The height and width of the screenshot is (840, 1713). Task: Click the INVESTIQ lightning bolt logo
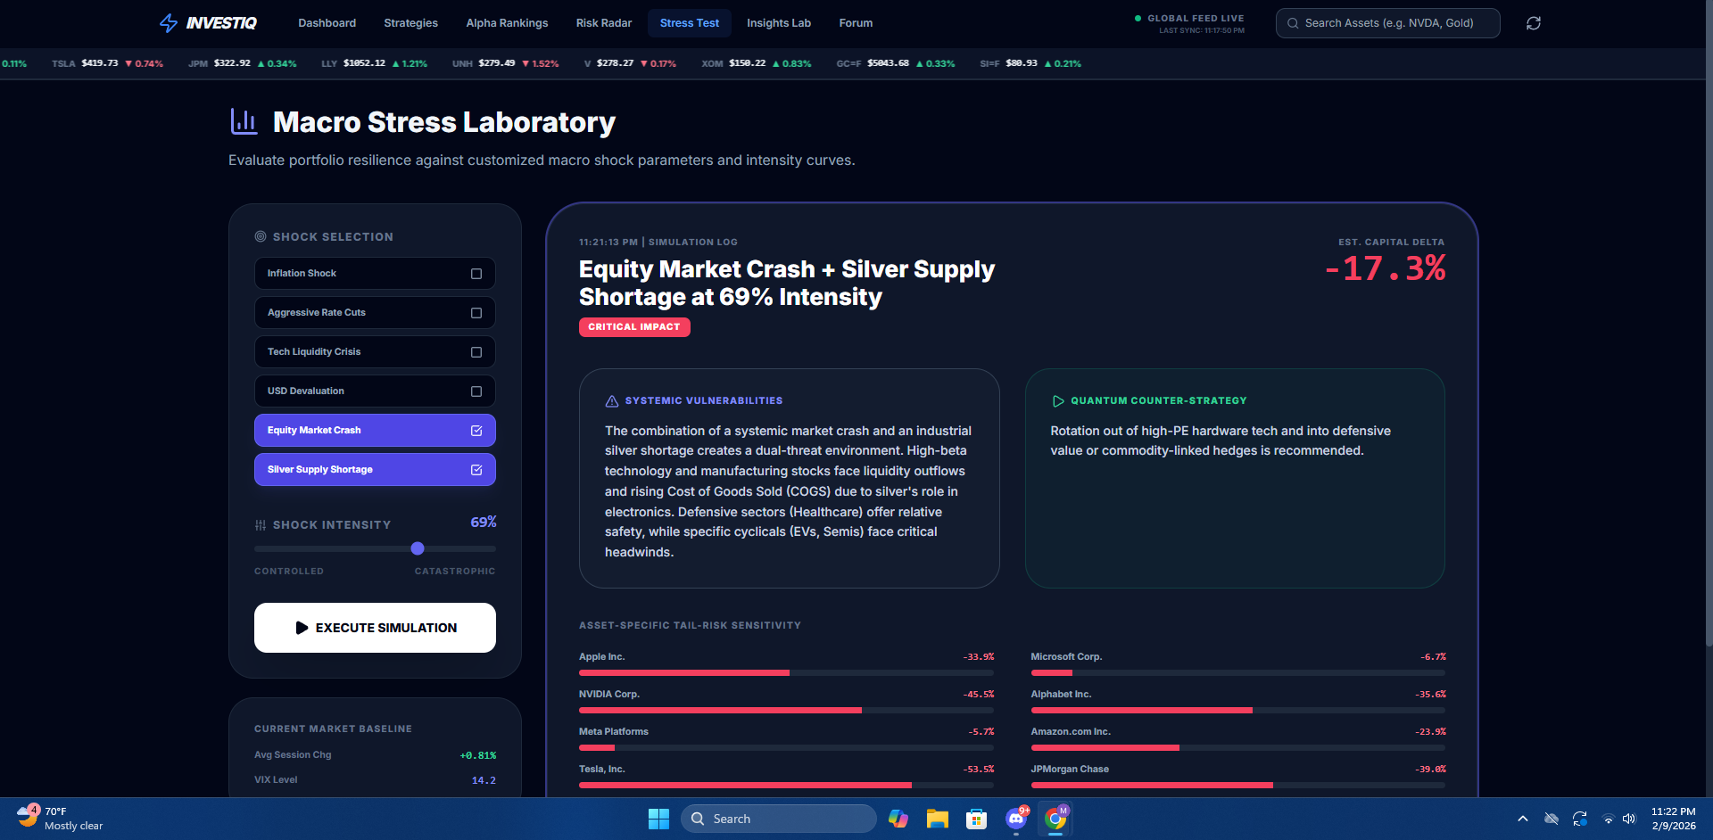tap(169, 23)
